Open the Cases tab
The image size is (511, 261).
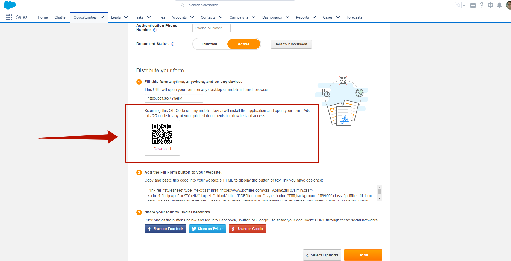[x=328, y=17]
